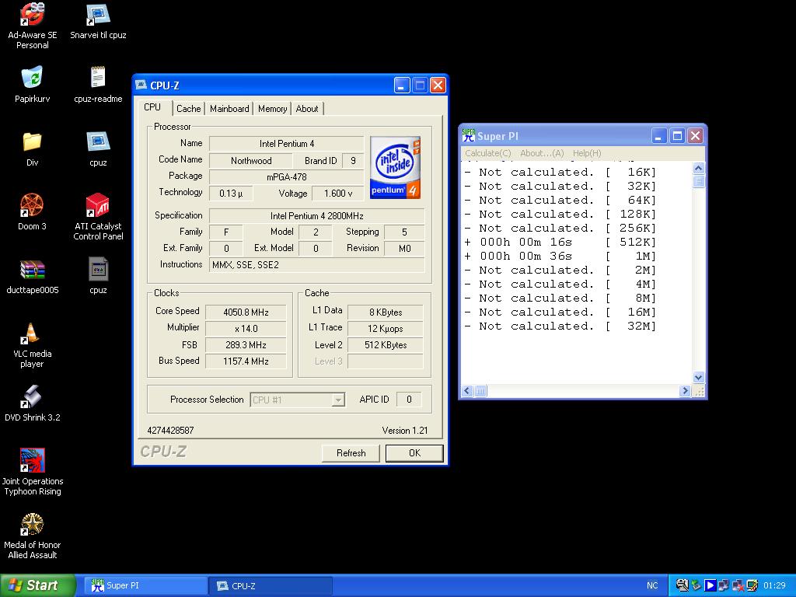This screenshot has height=597, width=796.
Task: Switch to the Mainboard tab
Action: tap(229, 109)
